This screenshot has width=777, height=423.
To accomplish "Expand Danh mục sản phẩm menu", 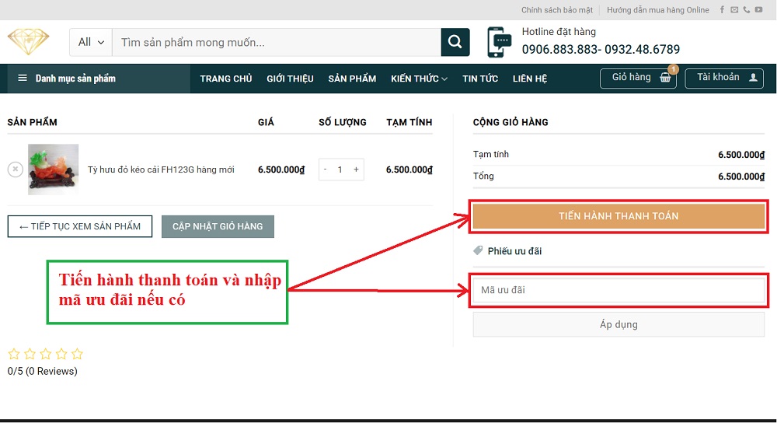I will 67,79.
